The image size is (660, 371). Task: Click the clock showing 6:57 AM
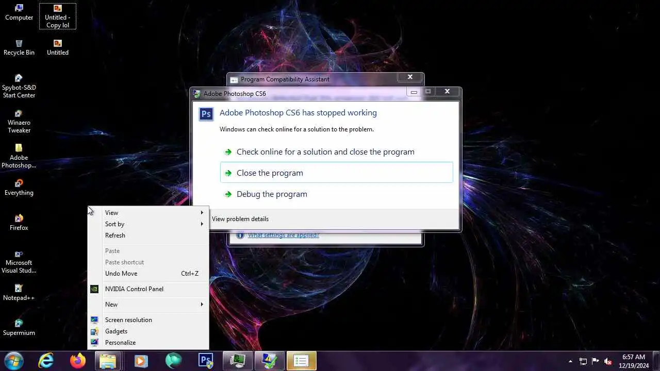(634, 361)
